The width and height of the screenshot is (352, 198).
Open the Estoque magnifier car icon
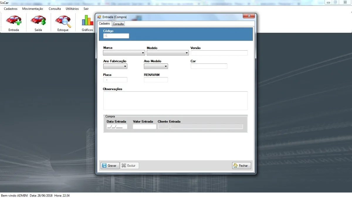(63, 20)
